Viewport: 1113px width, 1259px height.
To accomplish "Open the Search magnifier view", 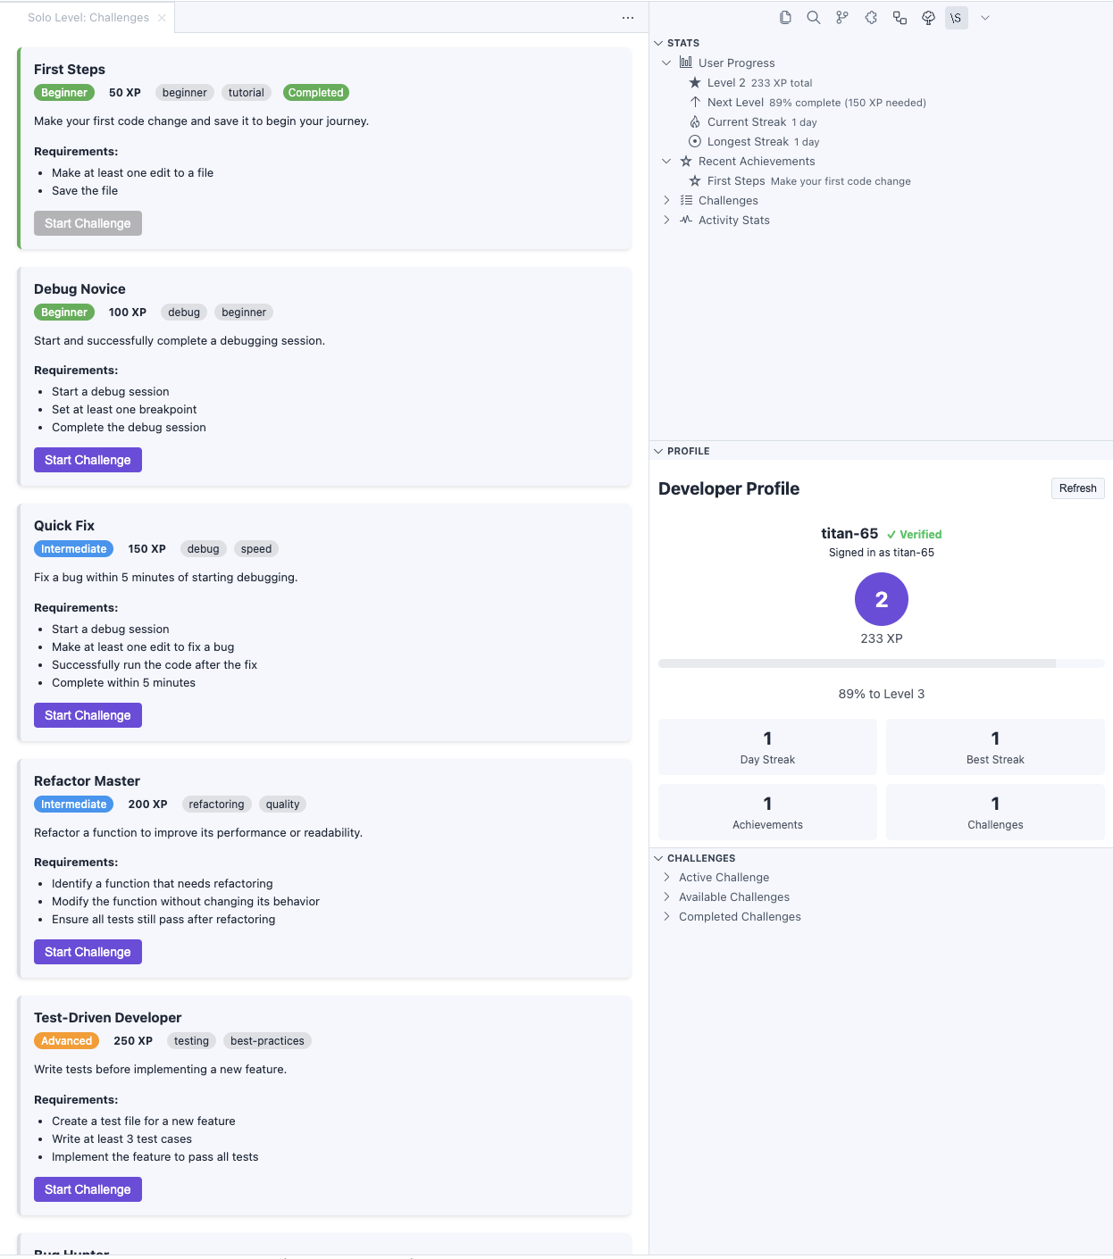I will [x=814, y=18].
